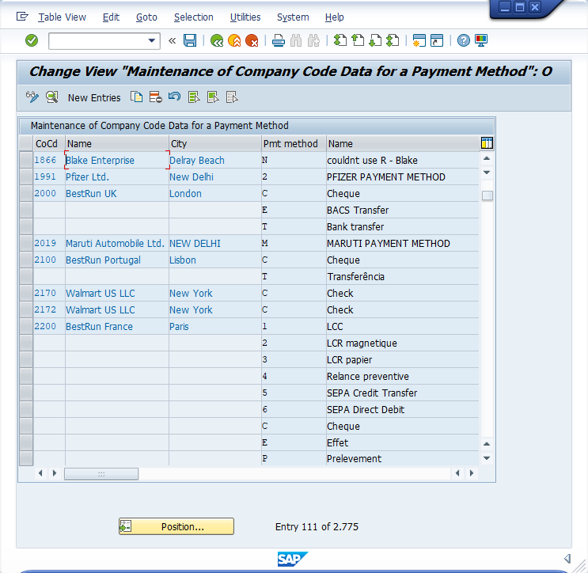
Task: Select row for company code 1866
Action: coord(25,161)
